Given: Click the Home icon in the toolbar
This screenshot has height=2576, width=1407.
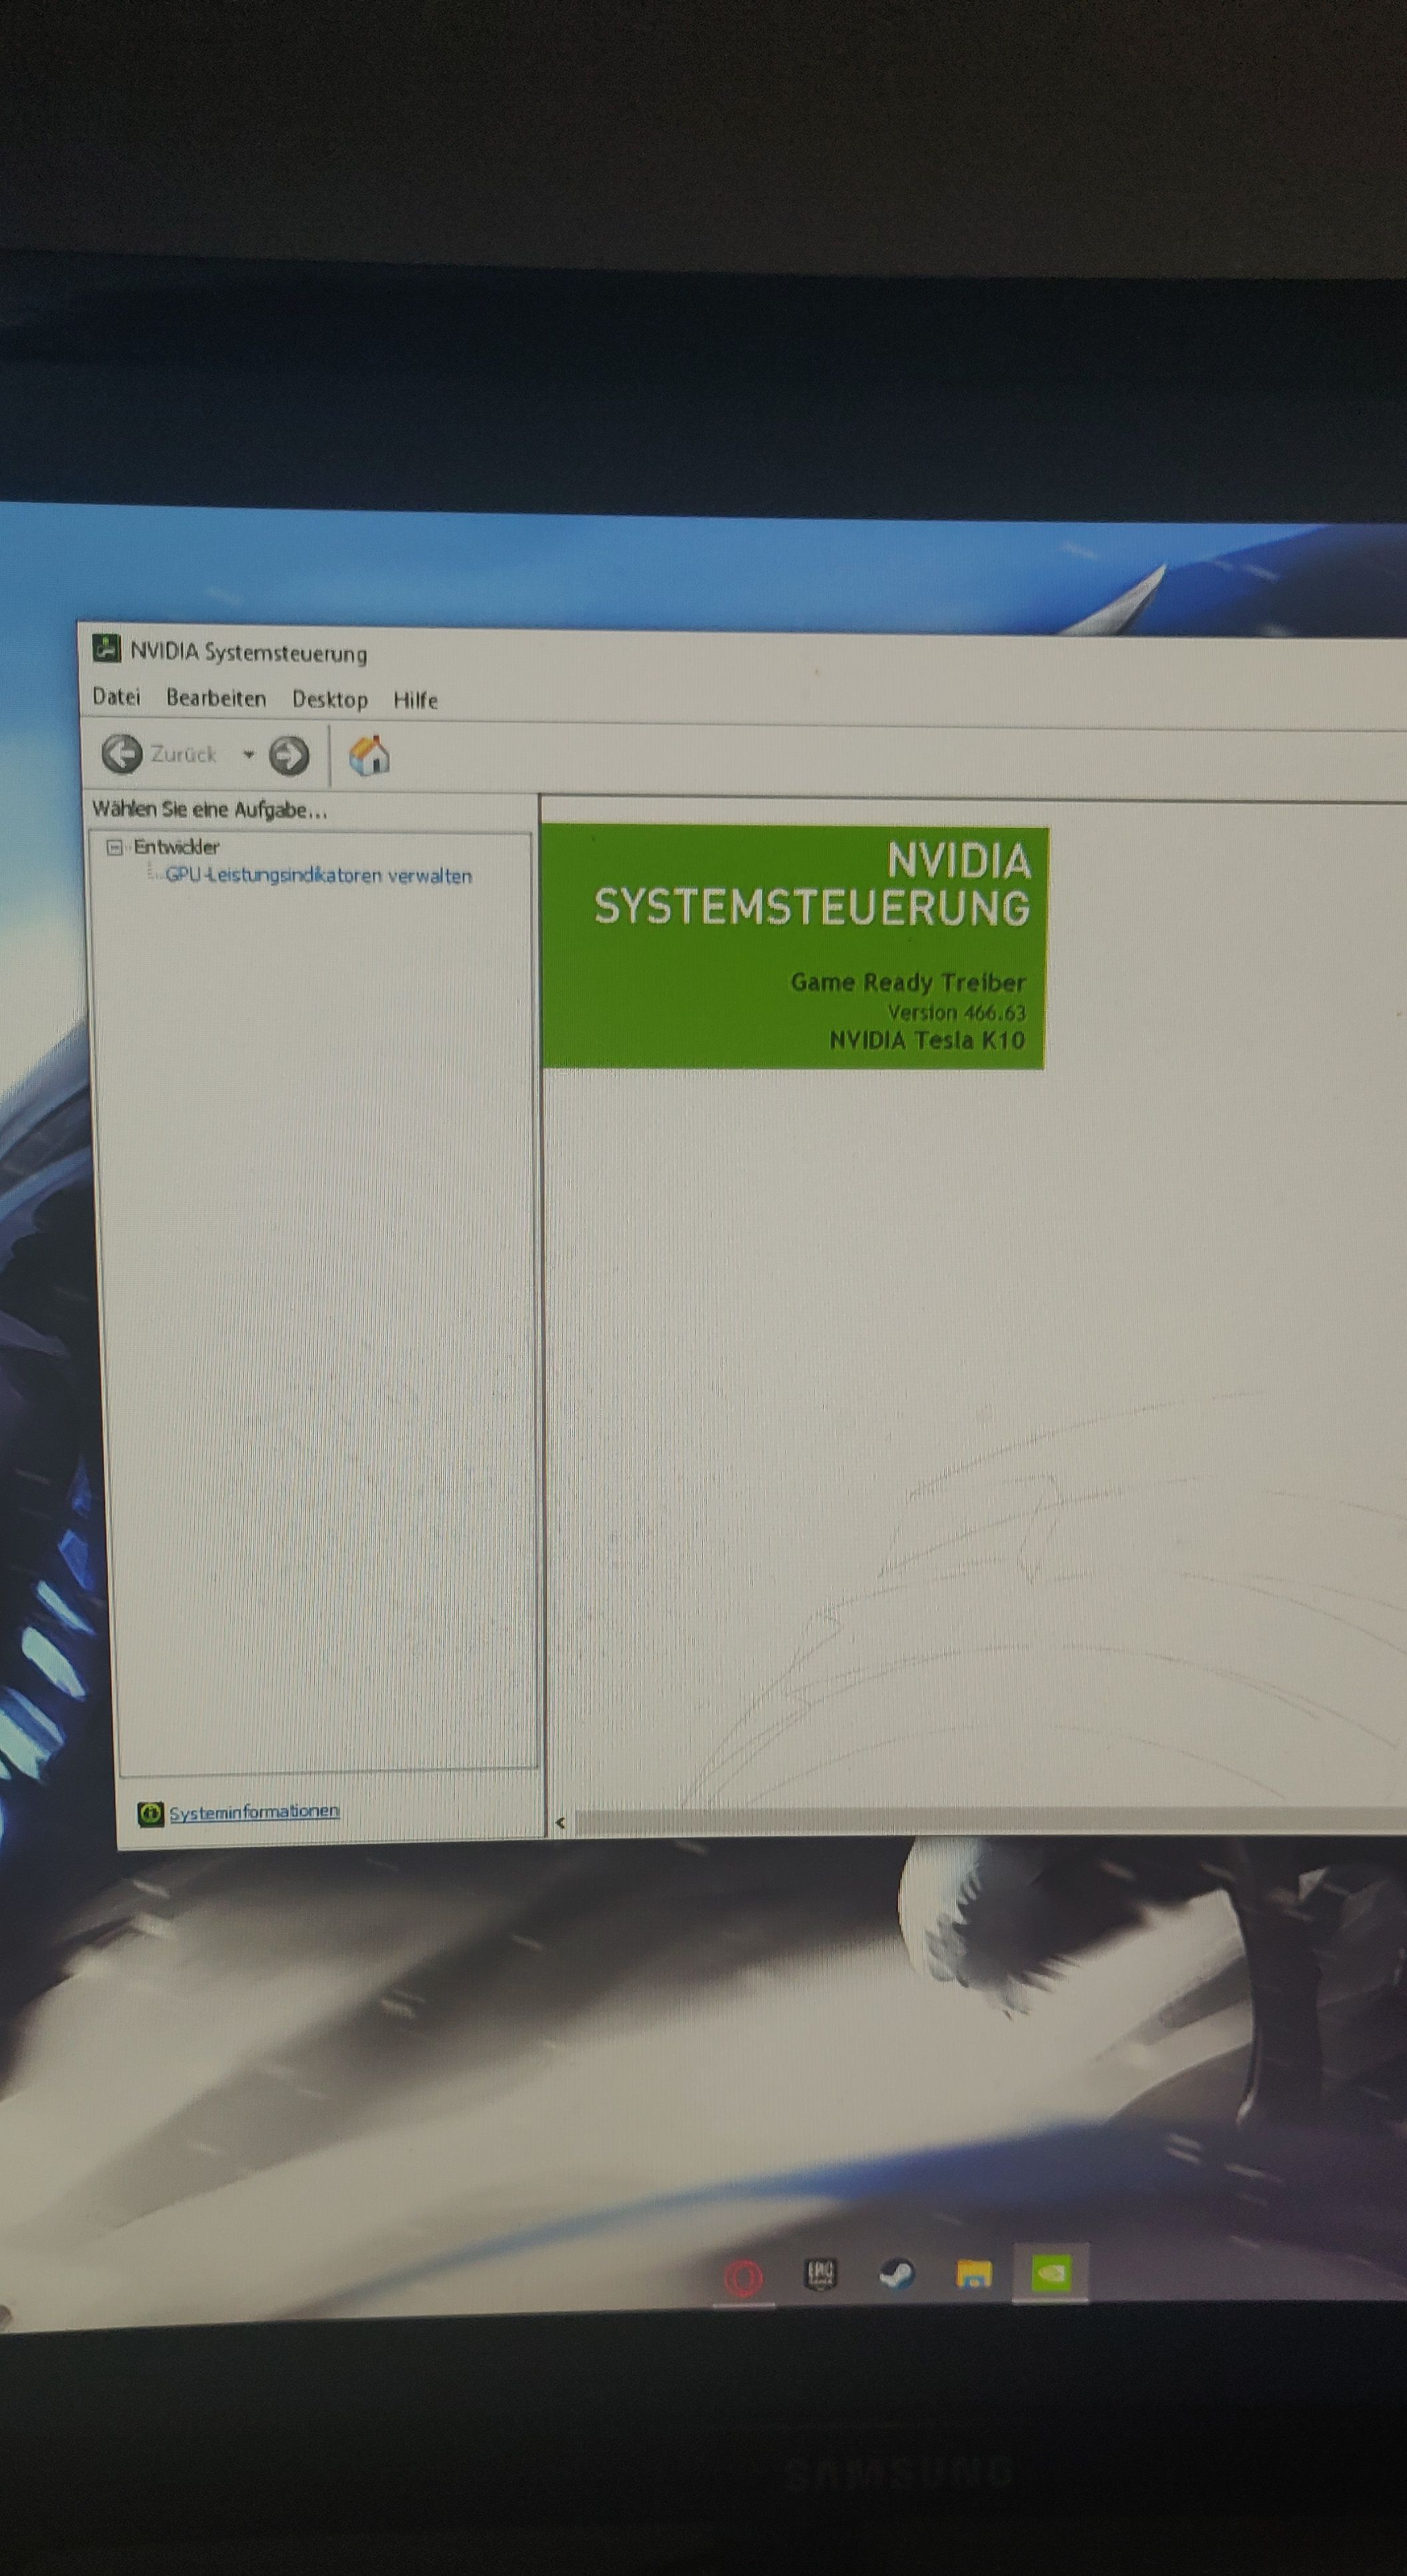Looking at the screenshot, I should tap(369, 756).
